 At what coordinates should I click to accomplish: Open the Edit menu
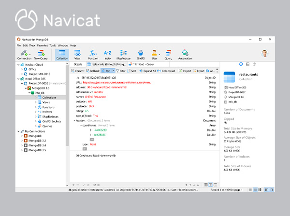[x=25, y=45]
